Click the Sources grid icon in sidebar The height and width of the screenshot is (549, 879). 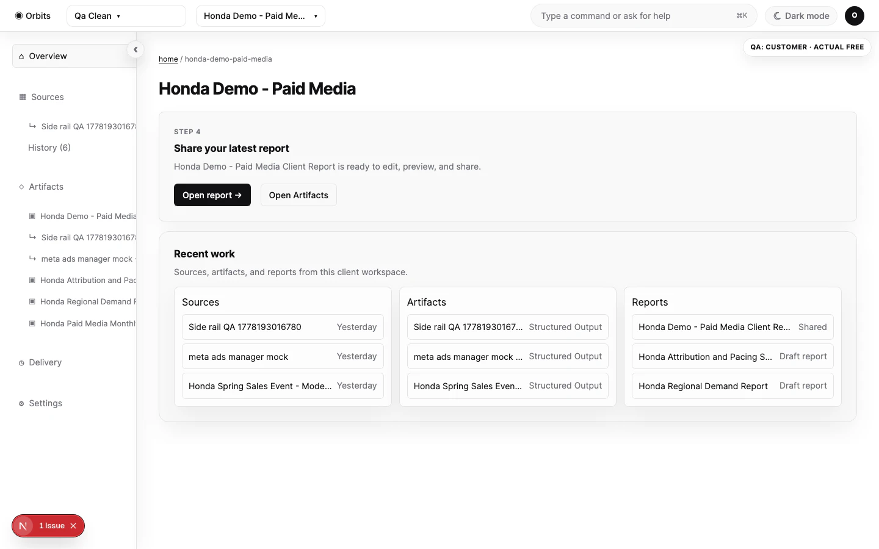(x=23, y=97)
